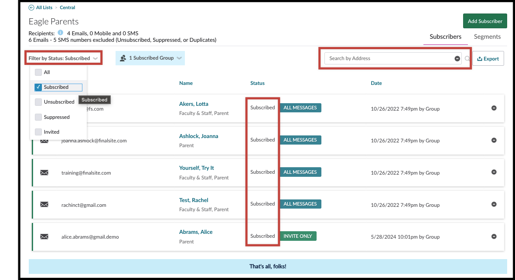Screen dimensions: 515x280
Task: Click the Add Subscriber button
Action: [485, 21]
